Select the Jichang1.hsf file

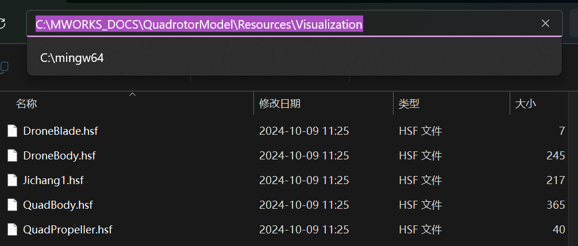tap(53, 180)
